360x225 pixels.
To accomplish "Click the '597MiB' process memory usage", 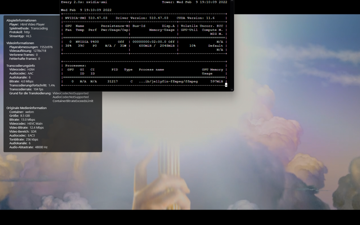I will click(217, 81).
